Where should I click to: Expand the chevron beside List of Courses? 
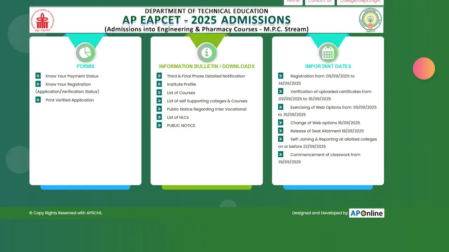160,92
